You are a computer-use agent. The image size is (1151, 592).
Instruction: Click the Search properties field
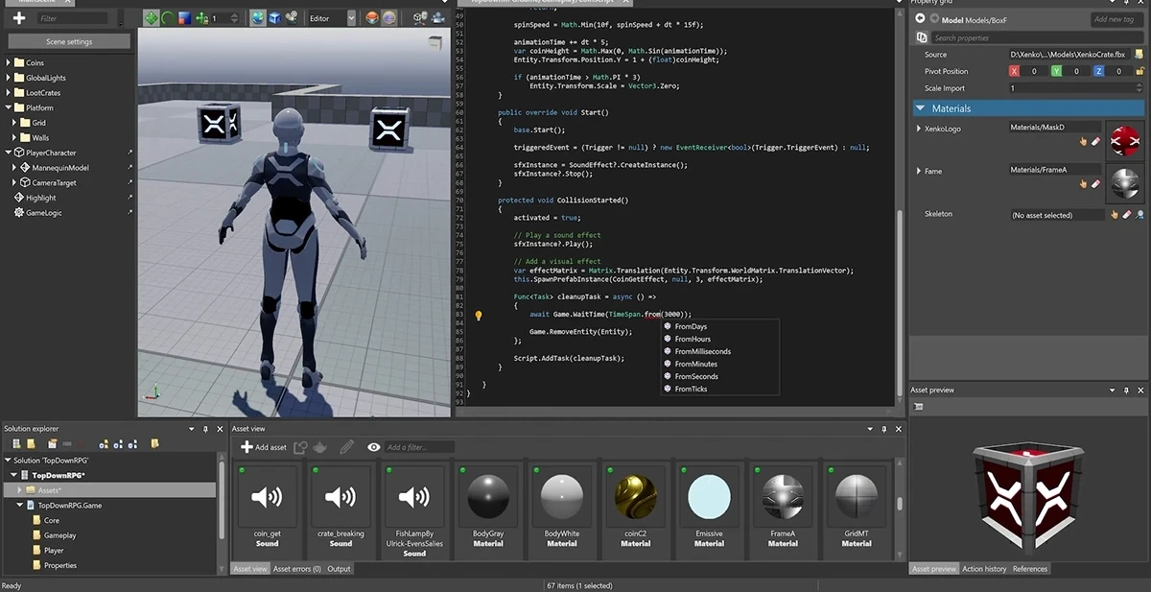click(x=1036, y=37)
